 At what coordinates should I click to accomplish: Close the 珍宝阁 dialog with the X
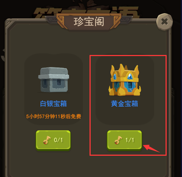(x=164, y=22)
